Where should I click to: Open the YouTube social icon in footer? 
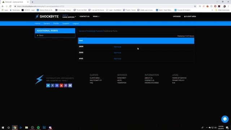61,86
